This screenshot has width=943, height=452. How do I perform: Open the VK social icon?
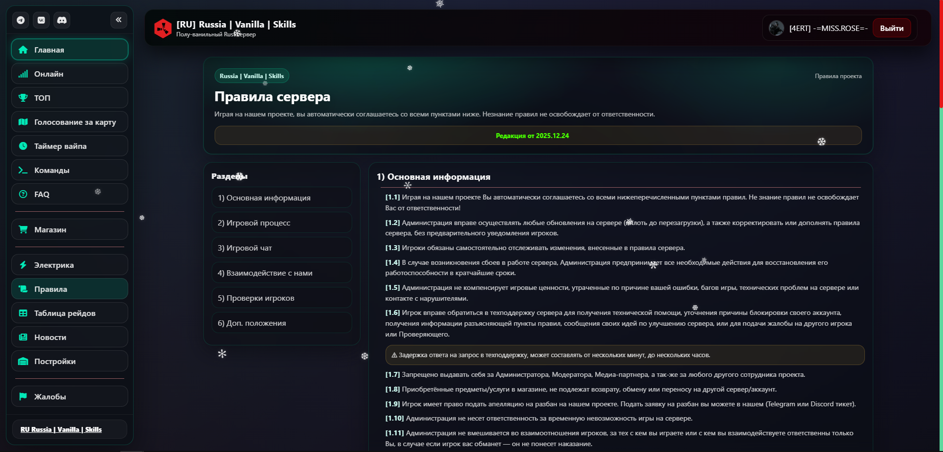click(41, 20)
